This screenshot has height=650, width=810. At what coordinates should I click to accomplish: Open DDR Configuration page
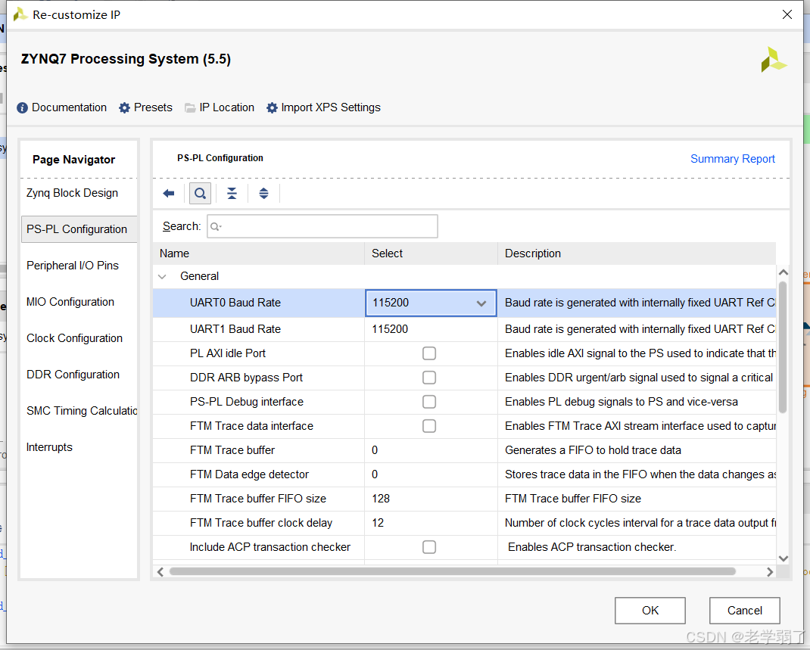[x=73, y=375]
